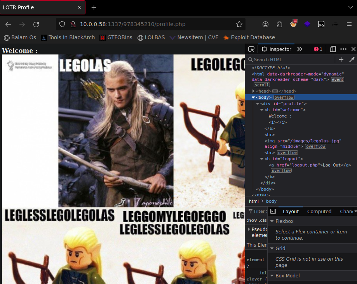The image size is (357, 284).
Task: Add a new node with plus icon
Action: click(341, 60)
